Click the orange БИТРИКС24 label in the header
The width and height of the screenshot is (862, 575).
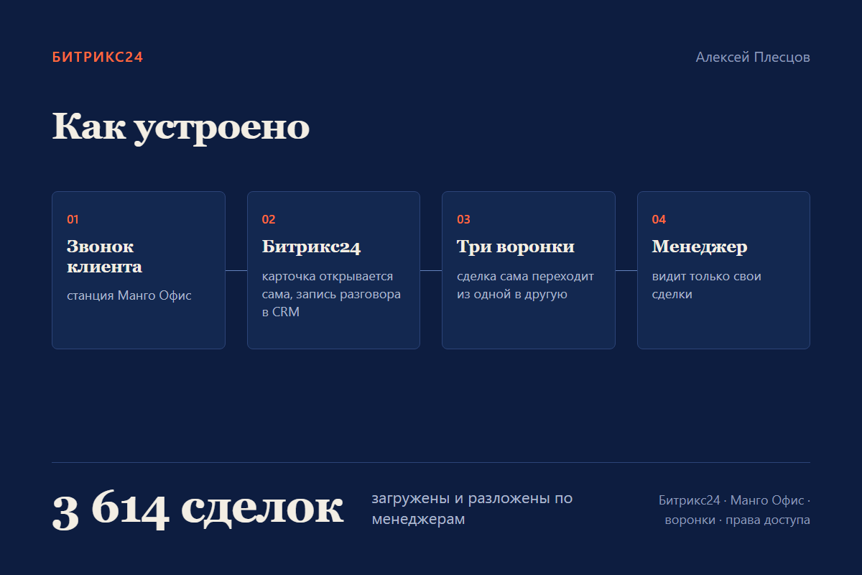pos(98,57)
